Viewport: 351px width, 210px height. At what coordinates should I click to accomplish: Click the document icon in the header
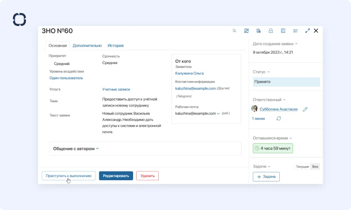click(x=258, y=31)
